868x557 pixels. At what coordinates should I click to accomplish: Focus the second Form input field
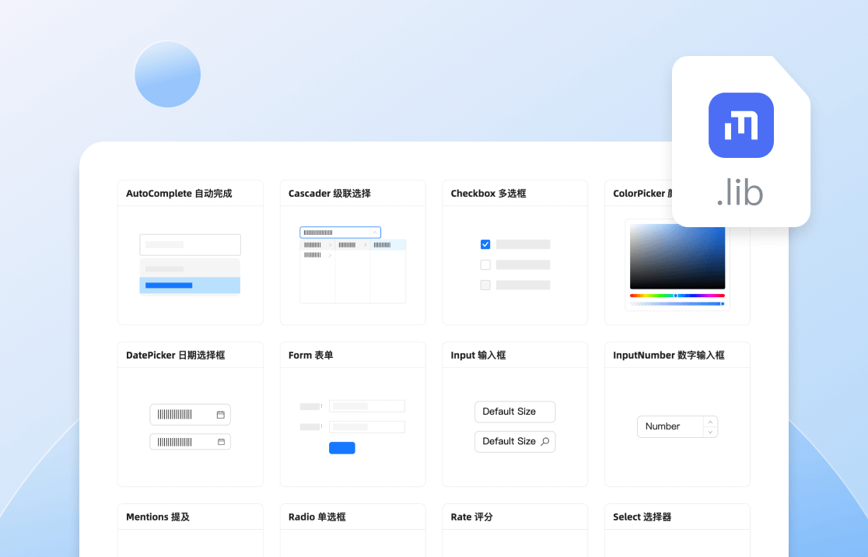367,427
